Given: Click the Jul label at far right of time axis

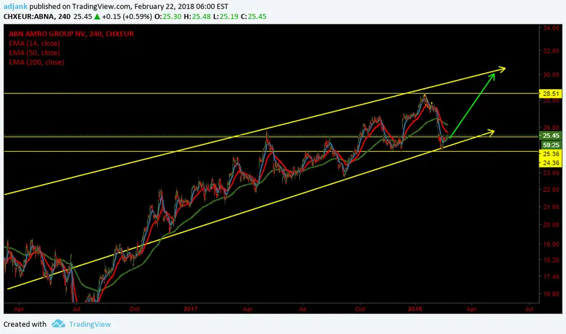Looking at the screenshot, I should 529,308.
